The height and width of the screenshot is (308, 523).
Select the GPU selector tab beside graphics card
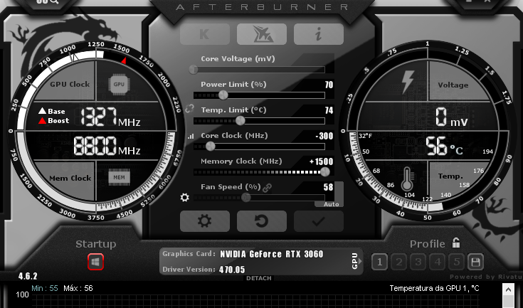[x=355, y=261]
